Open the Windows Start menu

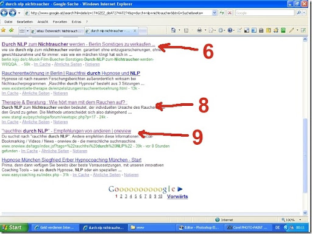pos(14,228)
